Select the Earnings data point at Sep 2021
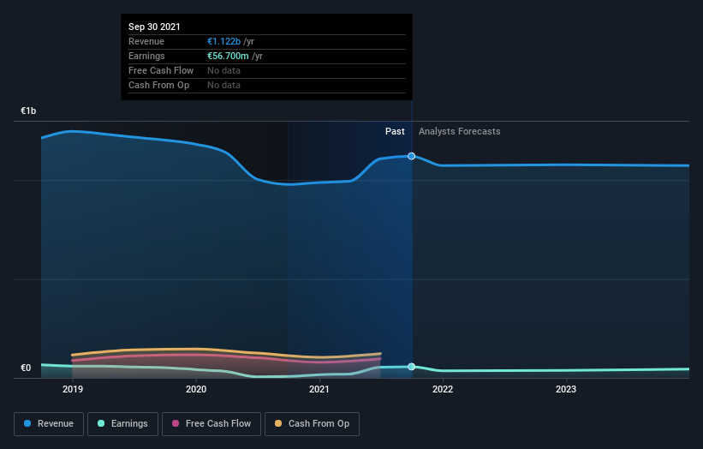703x449 pixels. click(411, 367)
